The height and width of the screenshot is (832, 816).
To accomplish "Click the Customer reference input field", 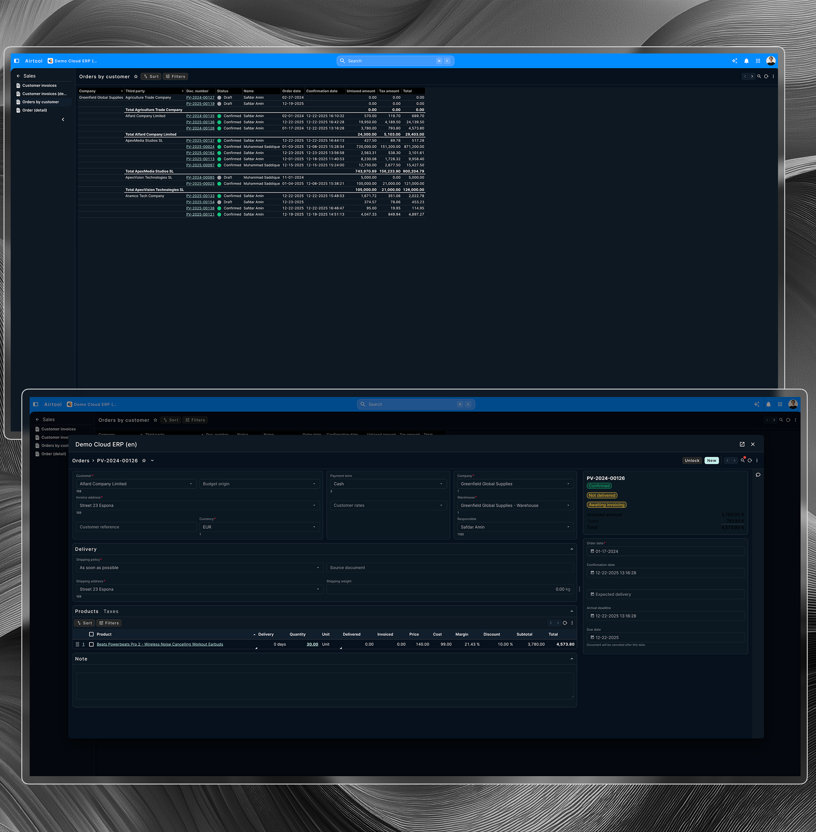I will (x=136, y=527).
